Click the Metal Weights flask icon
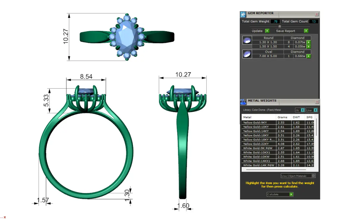 tap(243, 102)
